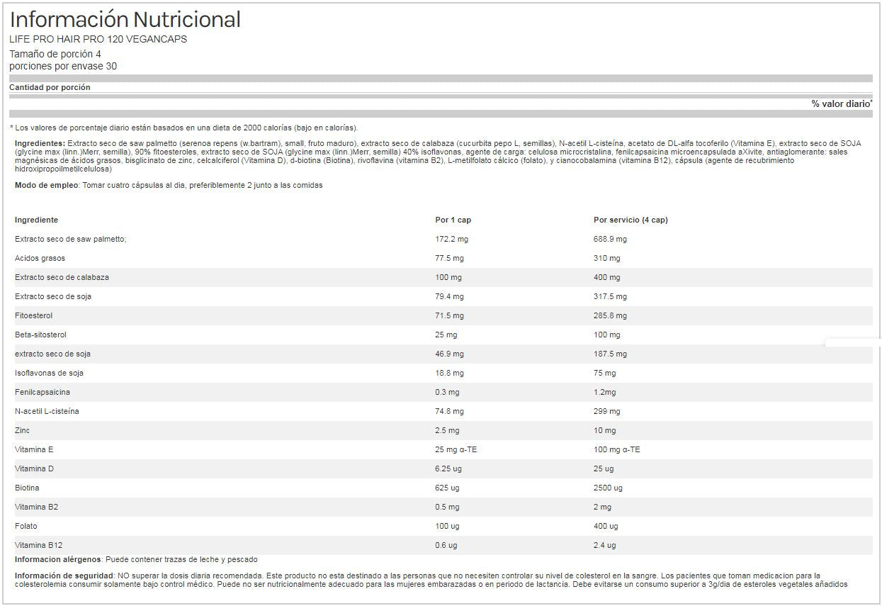Click the 'Información de seguridad' label

(x=64, y=576)
